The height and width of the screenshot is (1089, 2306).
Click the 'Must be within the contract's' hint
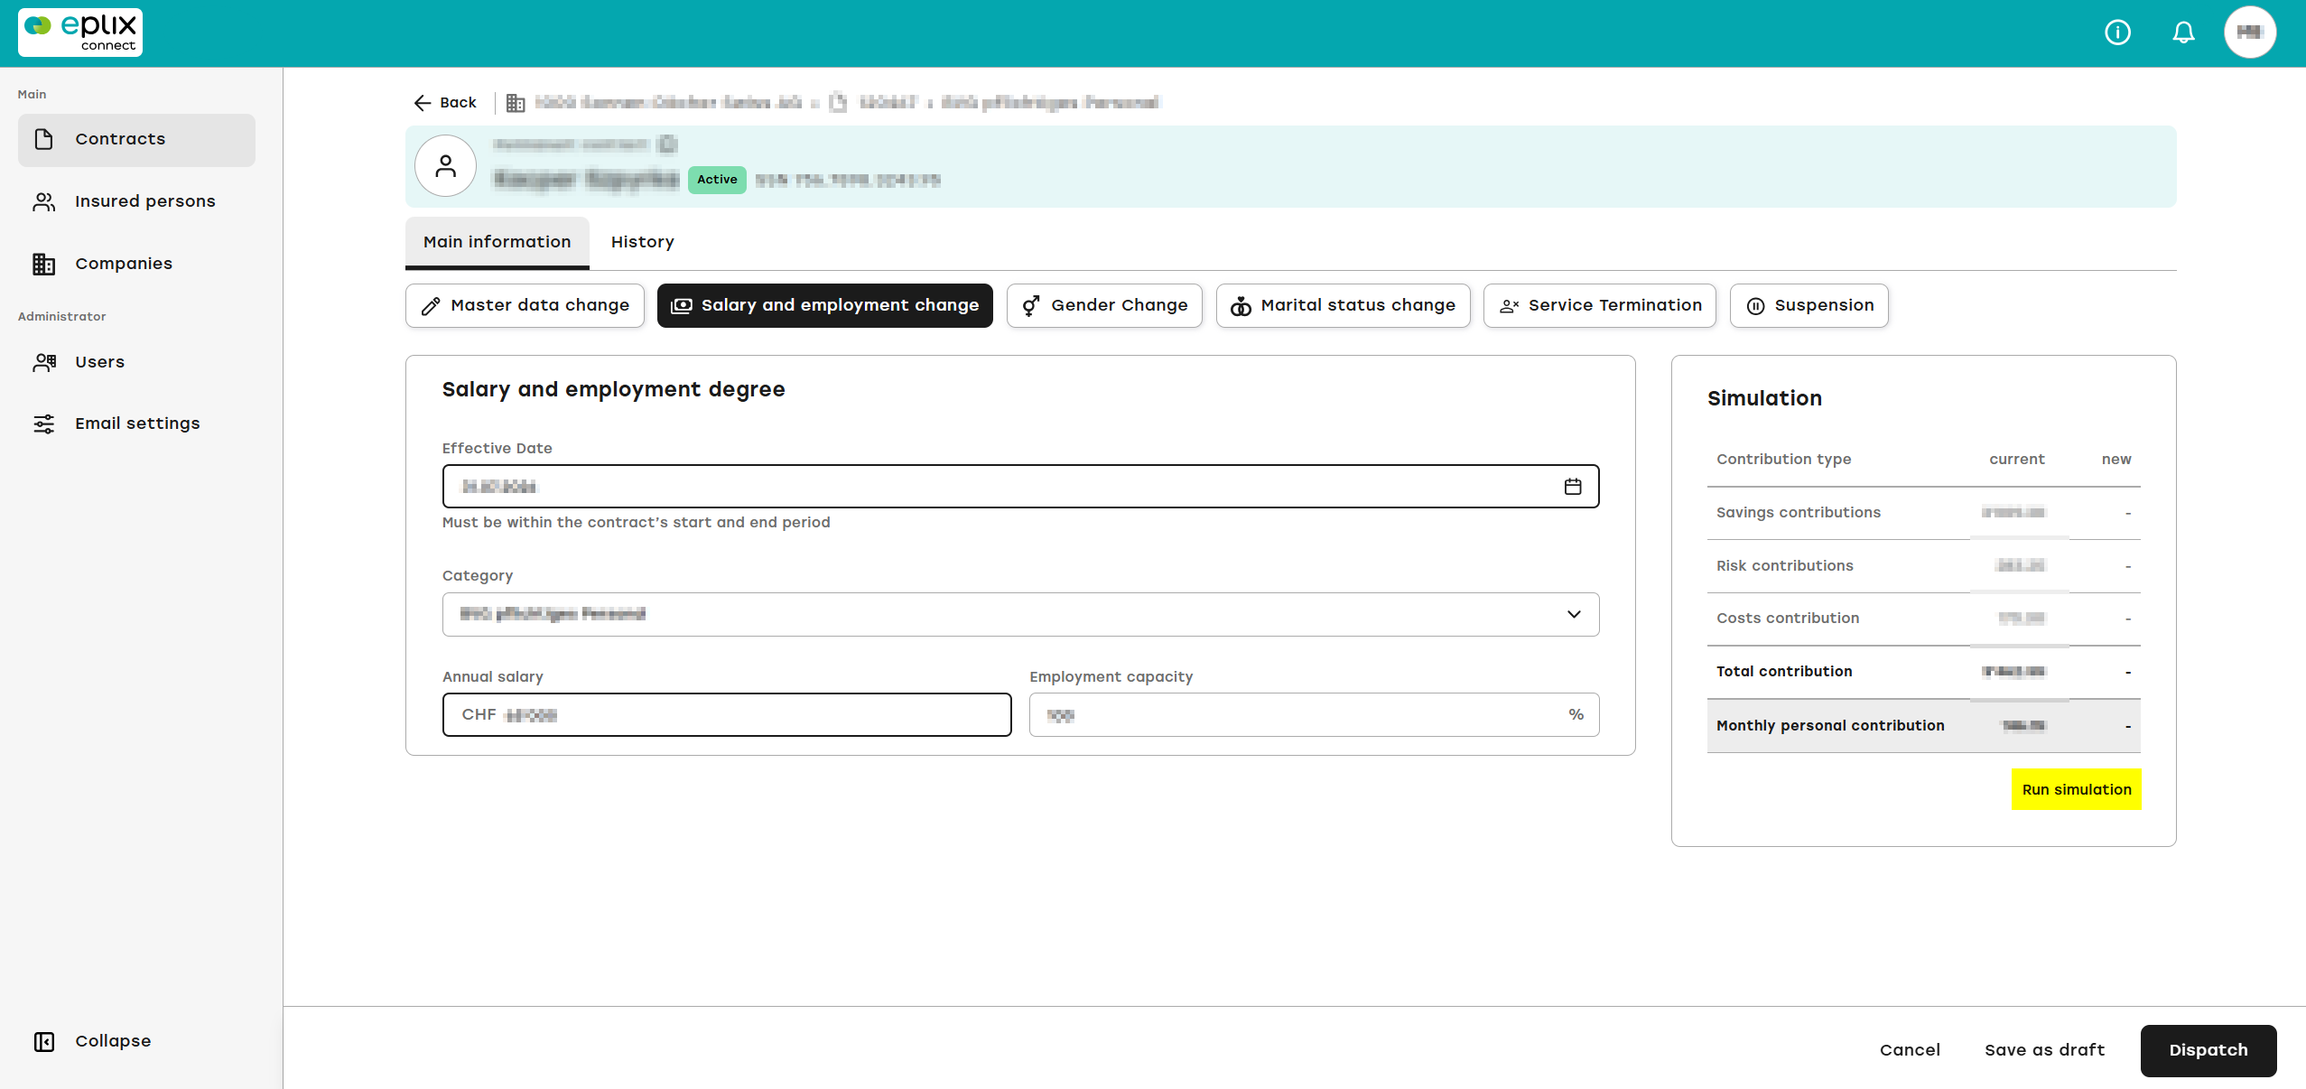(x=636, y=523)
